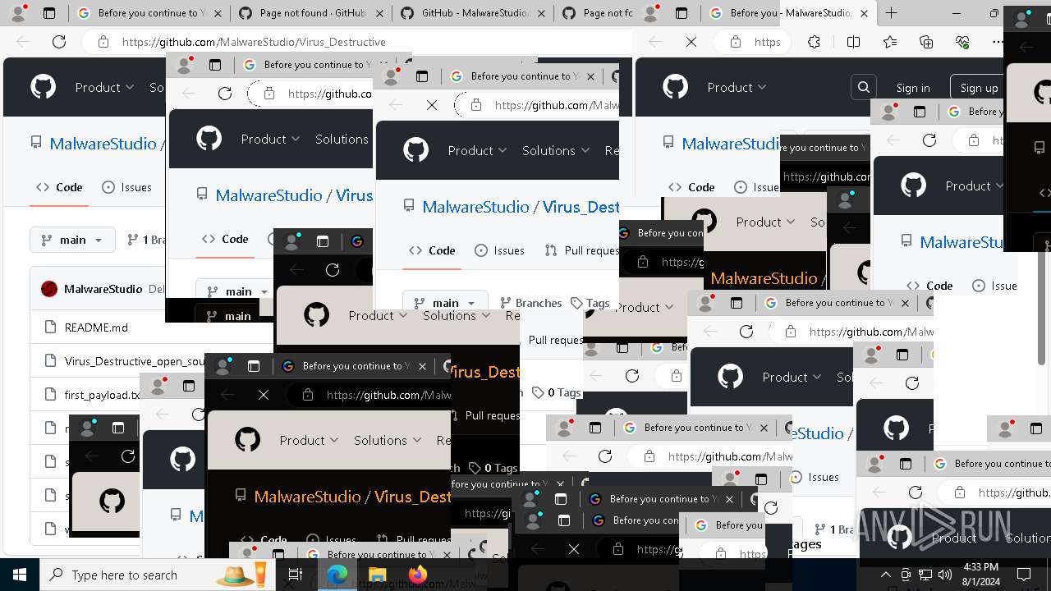Screen dimensions: 1051x591
Task: Open the Favorites star icon
Action: tap(890, 42)
